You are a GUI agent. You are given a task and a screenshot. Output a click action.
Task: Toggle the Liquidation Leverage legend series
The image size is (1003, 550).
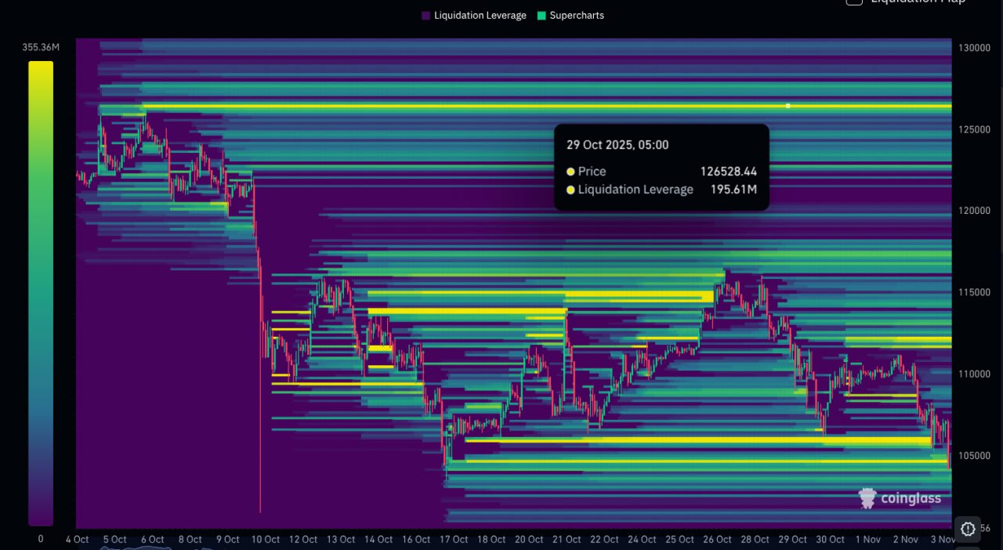473,16
